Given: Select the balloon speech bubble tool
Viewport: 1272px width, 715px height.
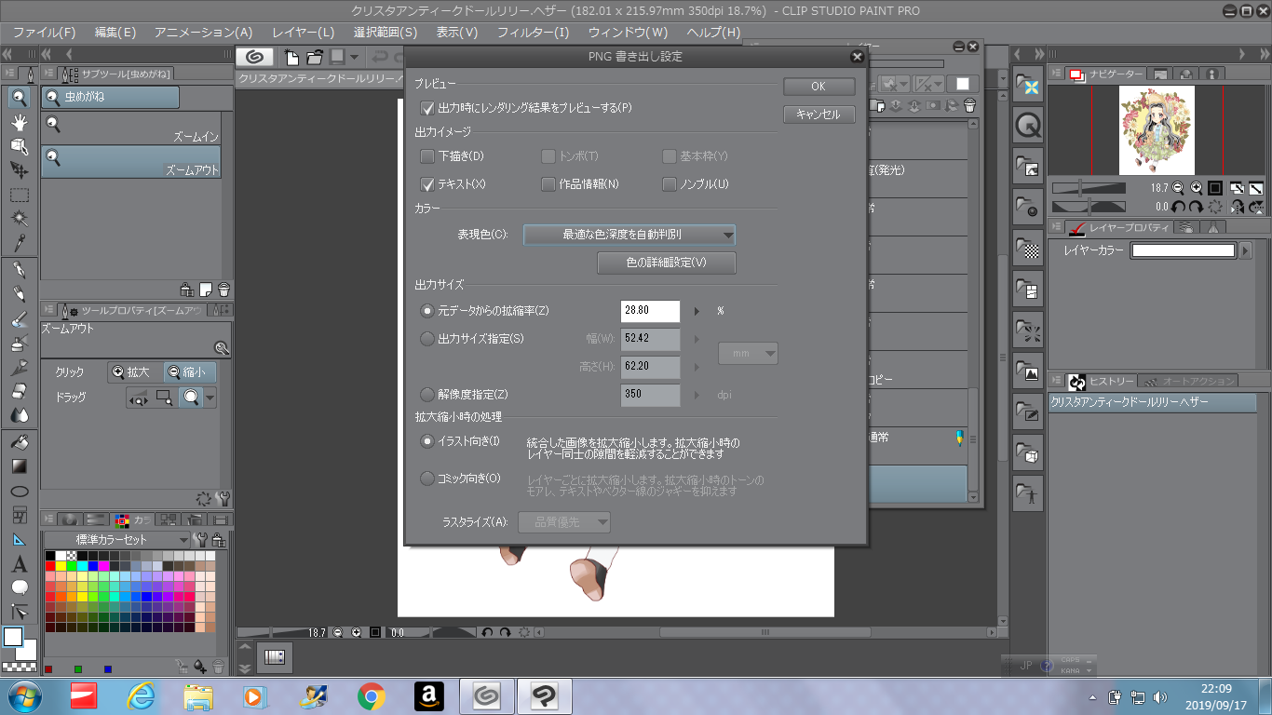Looking at the screenshot, I should pos(19,588).
